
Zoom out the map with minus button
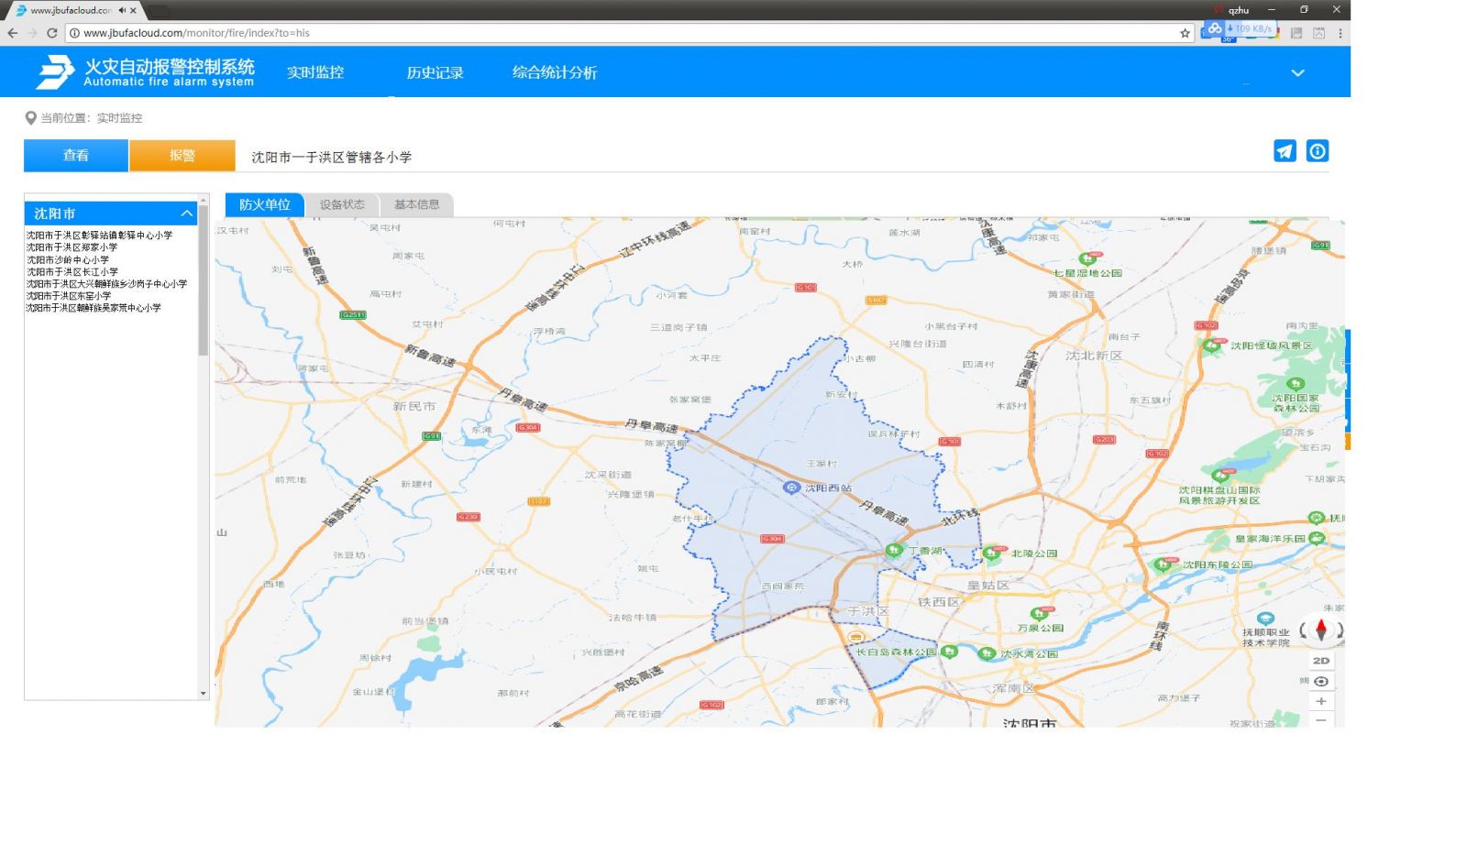pos(1320,719)
